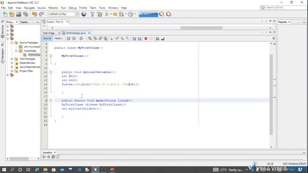The height and width of the screenshot is (173, 308).
Task: Close the Javadoc panel tab
Action: click(x=55, y=152)
